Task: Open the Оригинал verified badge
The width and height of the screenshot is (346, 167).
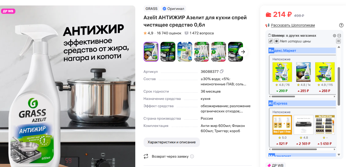Action: click(x=174, y=9)
